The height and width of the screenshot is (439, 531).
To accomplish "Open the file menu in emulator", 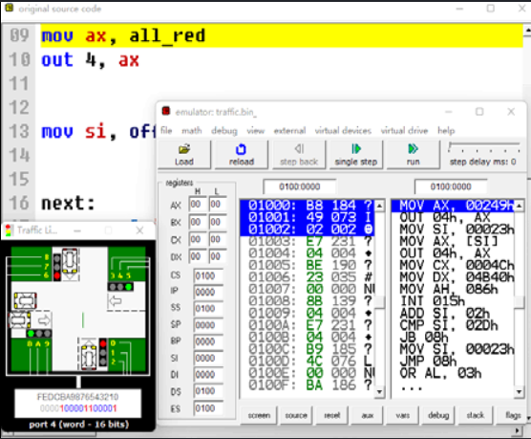I will point(166,131).
